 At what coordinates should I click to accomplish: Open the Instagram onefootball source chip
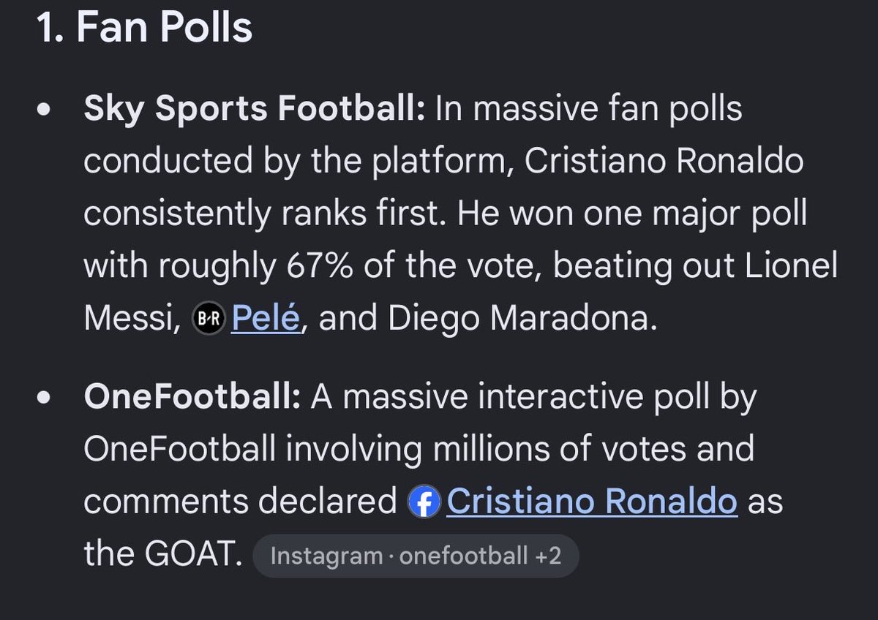click(x=416, y=557)
